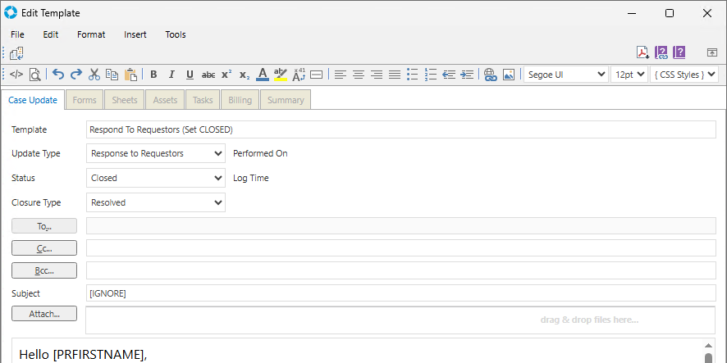The height and width of the screenshot is (363, 727).
Task: Open the Segoe UI font dropdown
Action: [x=565, y=75]
